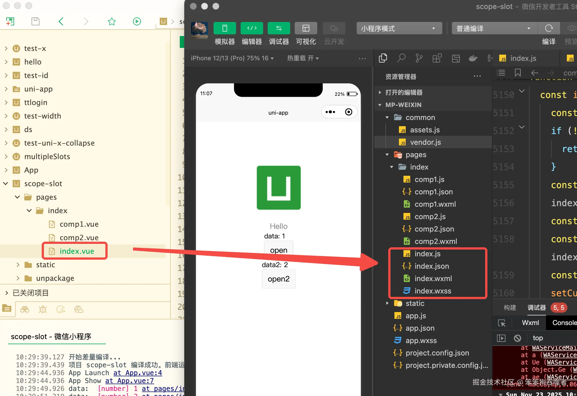Click the compile refresh icon
This screenshot has width=577, height=396.
click(549, 28)
